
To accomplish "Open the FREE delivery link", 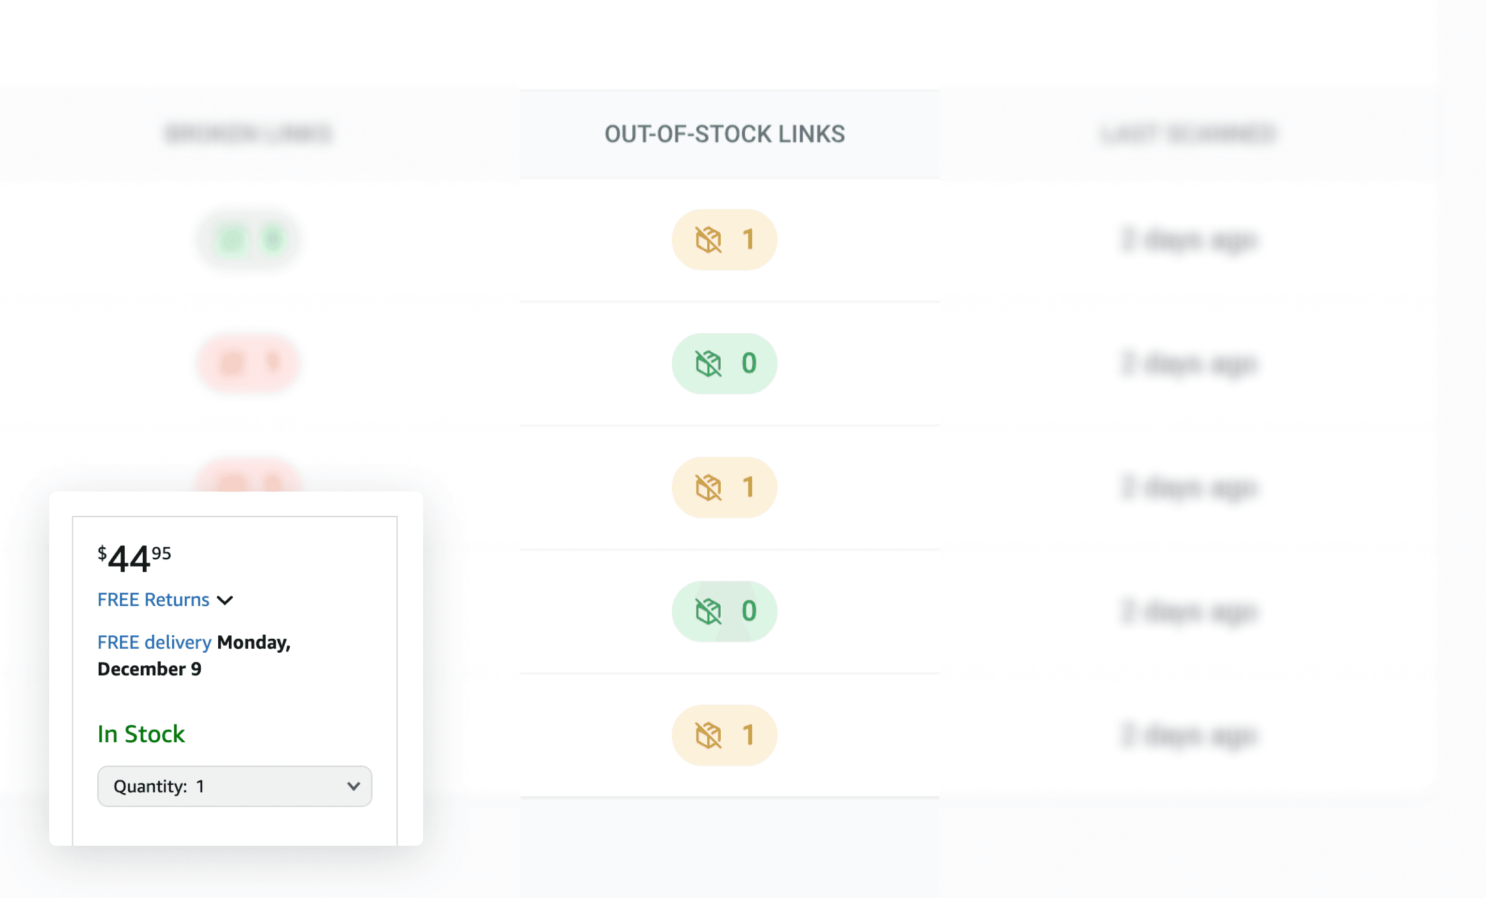I will [x=154, y=642].
